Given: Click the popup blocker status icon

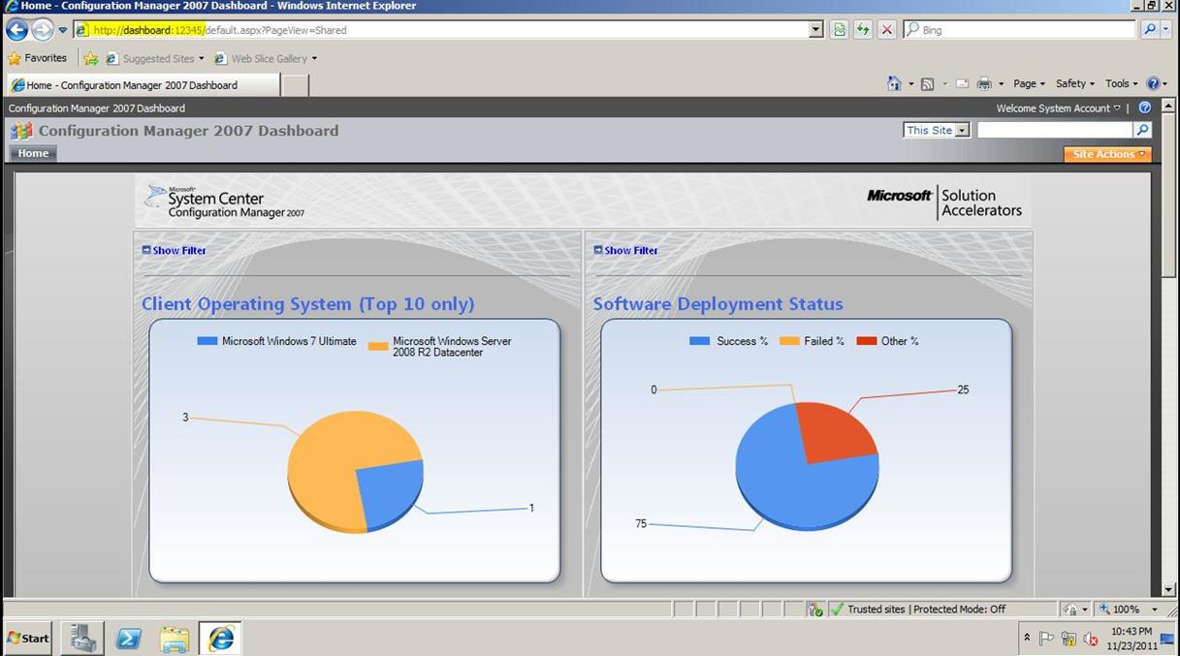Looking at the screenshot, I should [815, 609].
